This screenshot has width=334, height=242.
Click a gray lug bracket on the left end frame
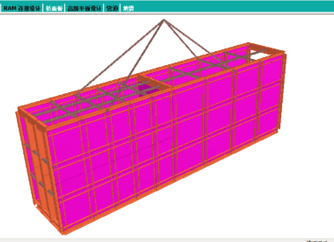[x=35, y=154]
